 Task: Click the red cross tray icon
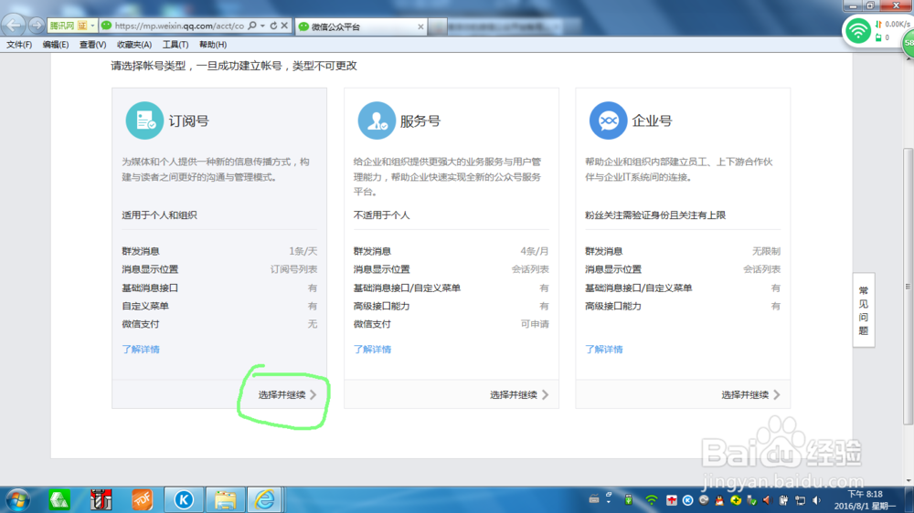[x=672, y=500]
